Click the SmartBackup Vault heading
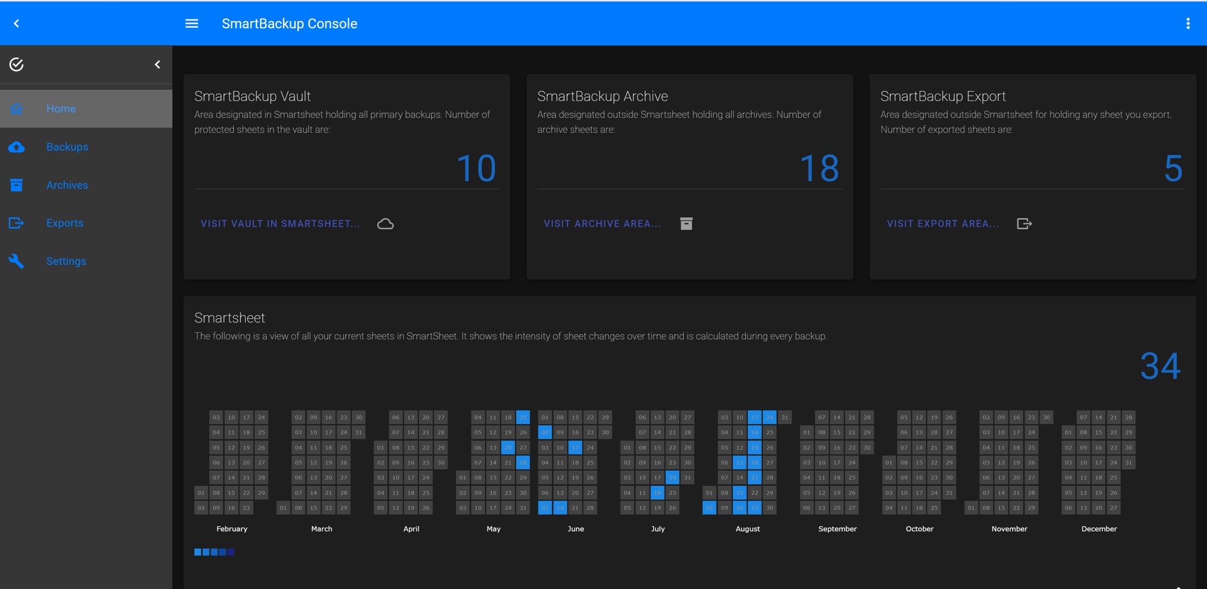Image resolution: width=1207 pixels, height=589 pixels. pyautogui.click(x=252, y=96)
